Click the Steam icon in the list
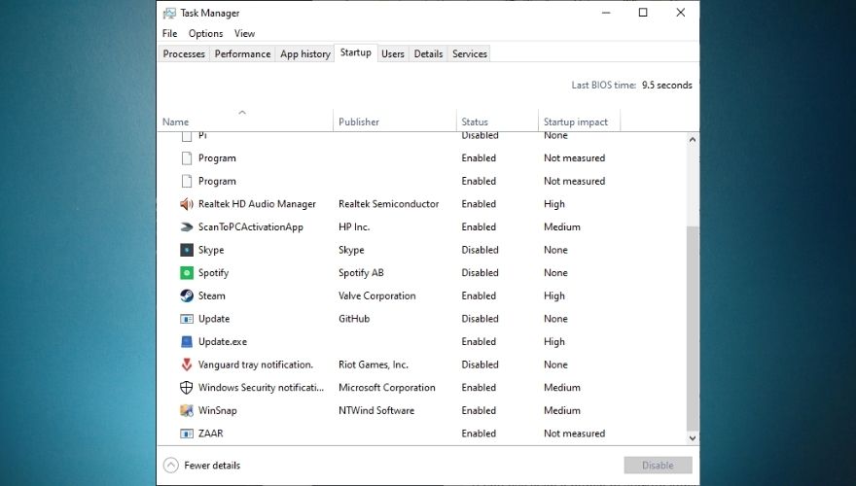 186,295
